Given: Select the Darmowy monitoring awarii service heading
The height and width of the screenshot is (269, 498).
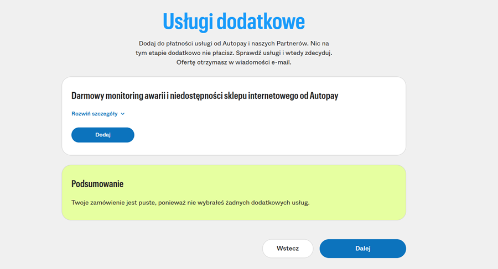Looking at the screenshot, I should point(205,96).
